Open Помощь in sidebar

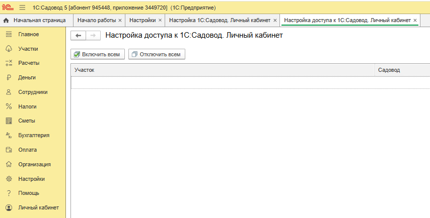[29, 193]
